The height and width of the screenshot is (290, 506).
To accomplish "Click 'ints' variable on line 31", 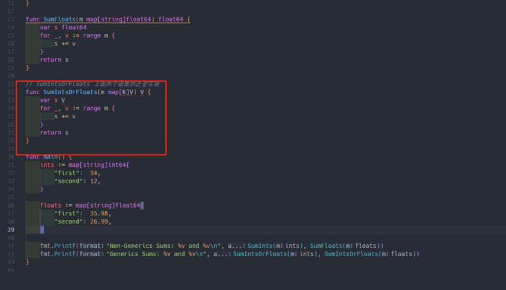I will [x=47, y=165].
